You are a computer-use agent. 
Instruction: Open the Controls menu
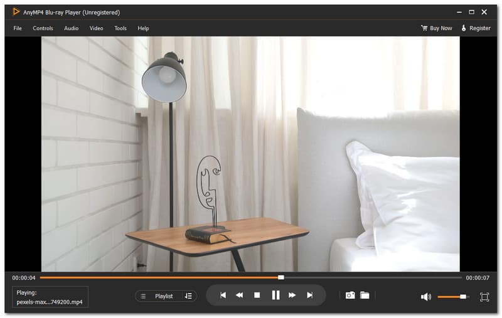[x=43, y=28]
